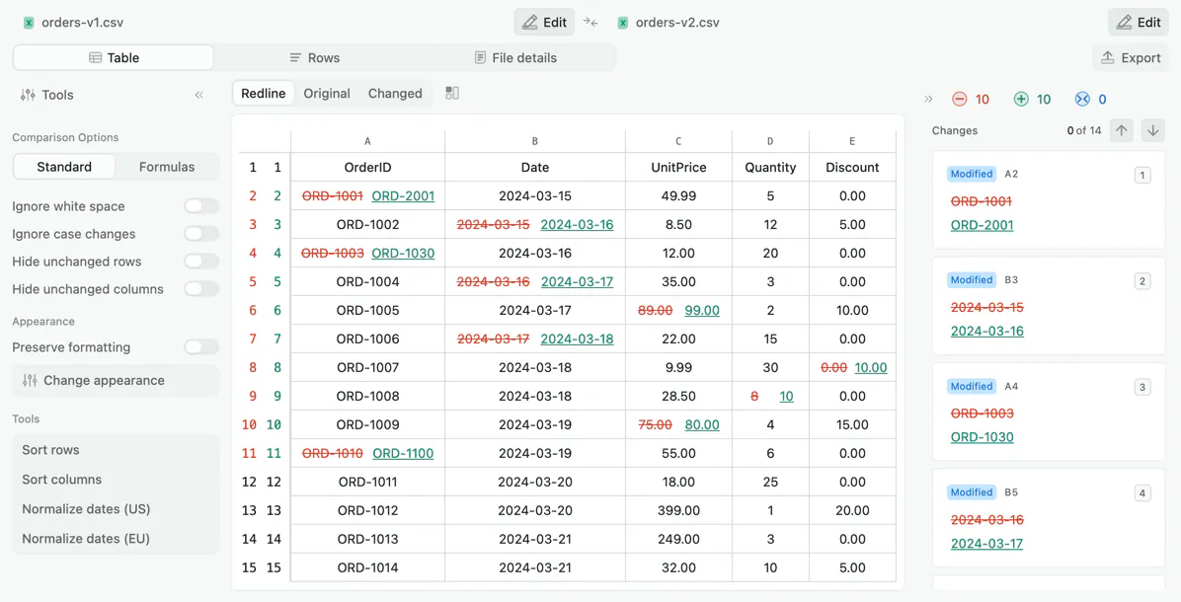Click Edit button for orders-v2.csv
This screenshot has height=602, width=1181.
[x=1139, y=23]
